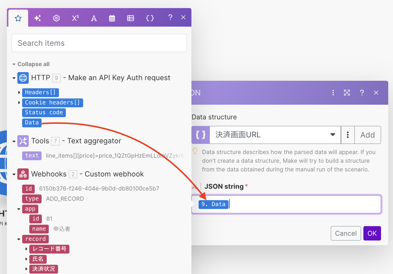Click the Add data structure button

368,135
